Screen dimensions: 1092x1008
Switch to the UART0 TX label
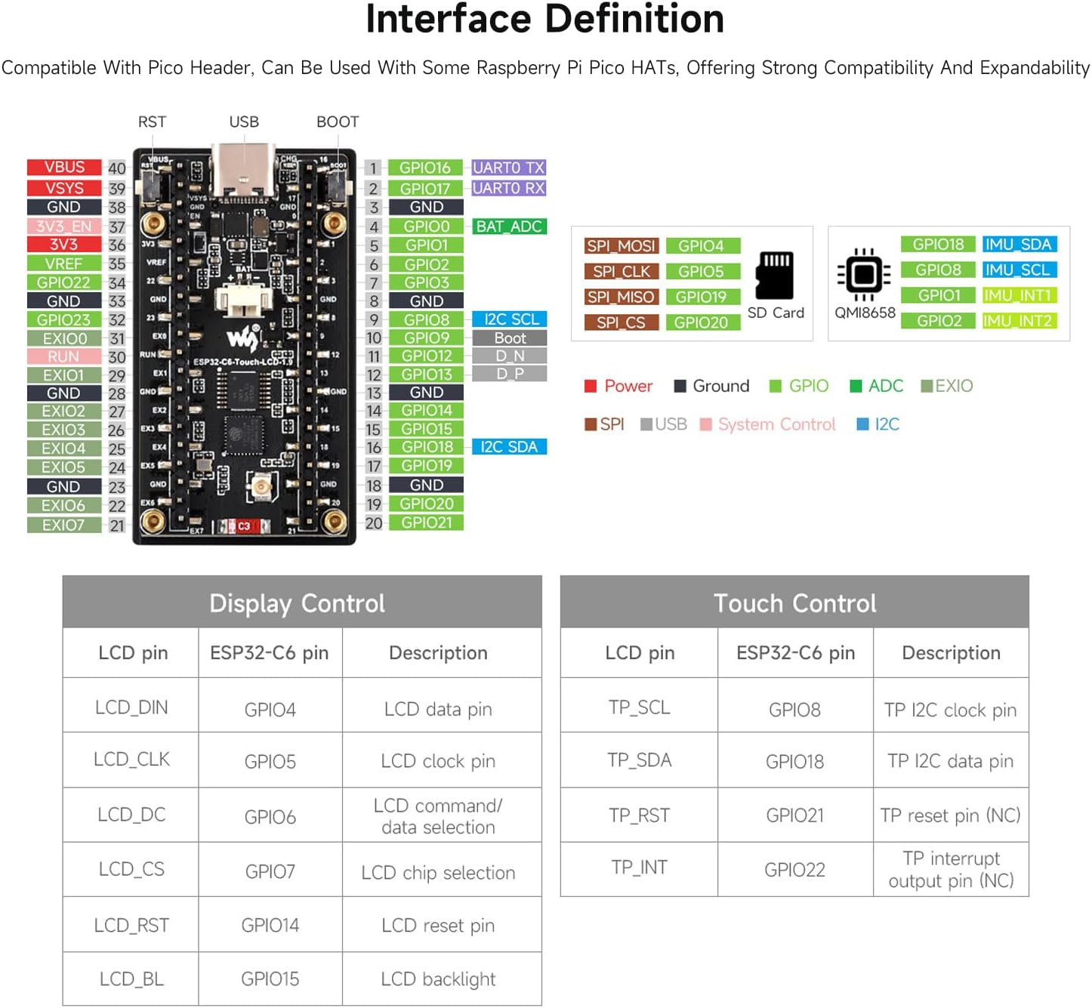(x=509, y=168)
